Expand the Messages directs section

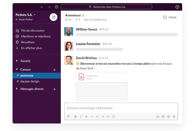click(x=17, y=89)
